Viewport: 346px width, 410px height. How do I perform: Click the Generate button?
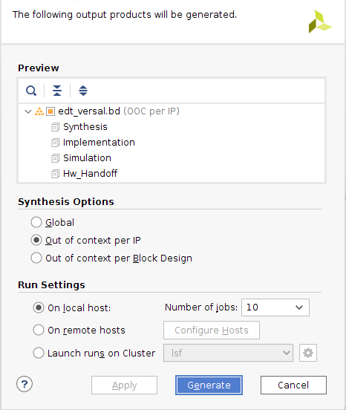[209, 385]
